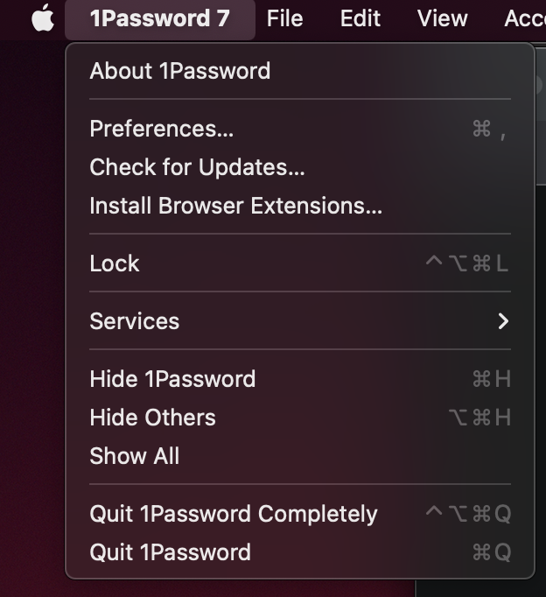Viewport: 546px width, 597px height.
Task: Open the Apple menu
Action: point(43,18)
